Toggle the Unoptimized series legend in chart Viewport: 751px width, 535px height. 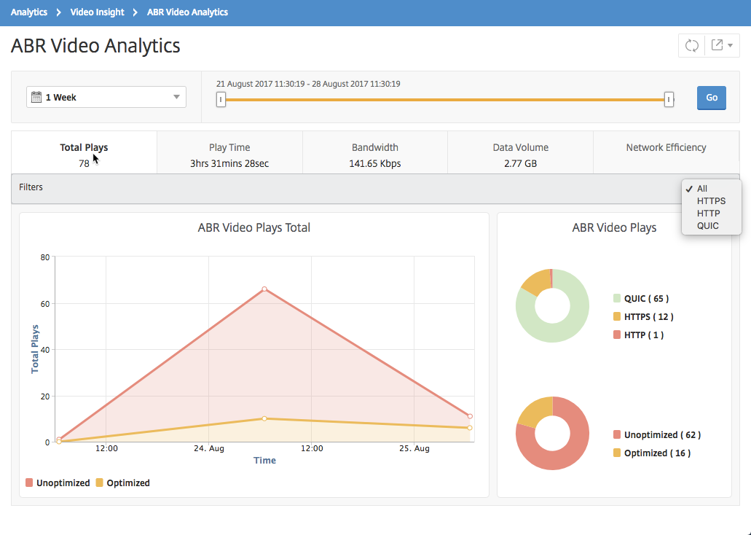pyautogui.click(x=58, y=483)
